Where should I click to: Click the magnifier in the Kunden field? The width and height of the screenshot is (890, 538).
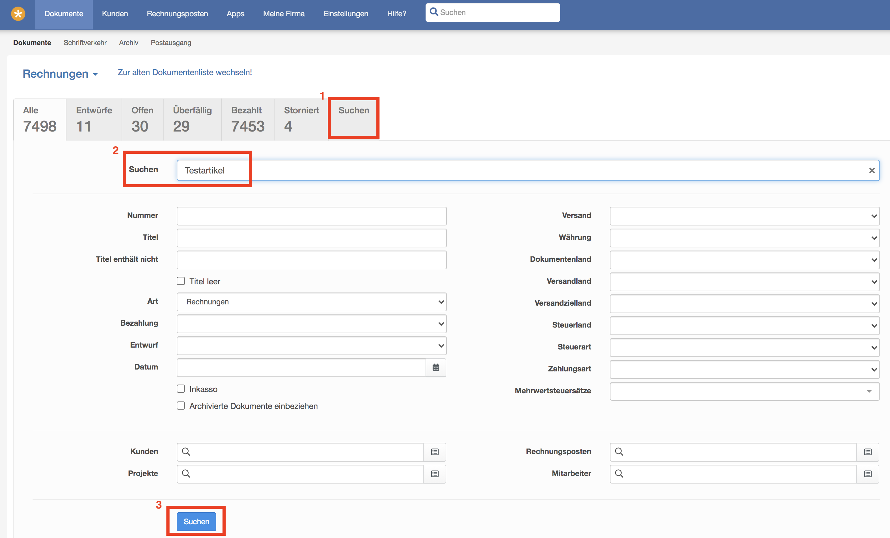pyautogui.click(x=186, y=452)
